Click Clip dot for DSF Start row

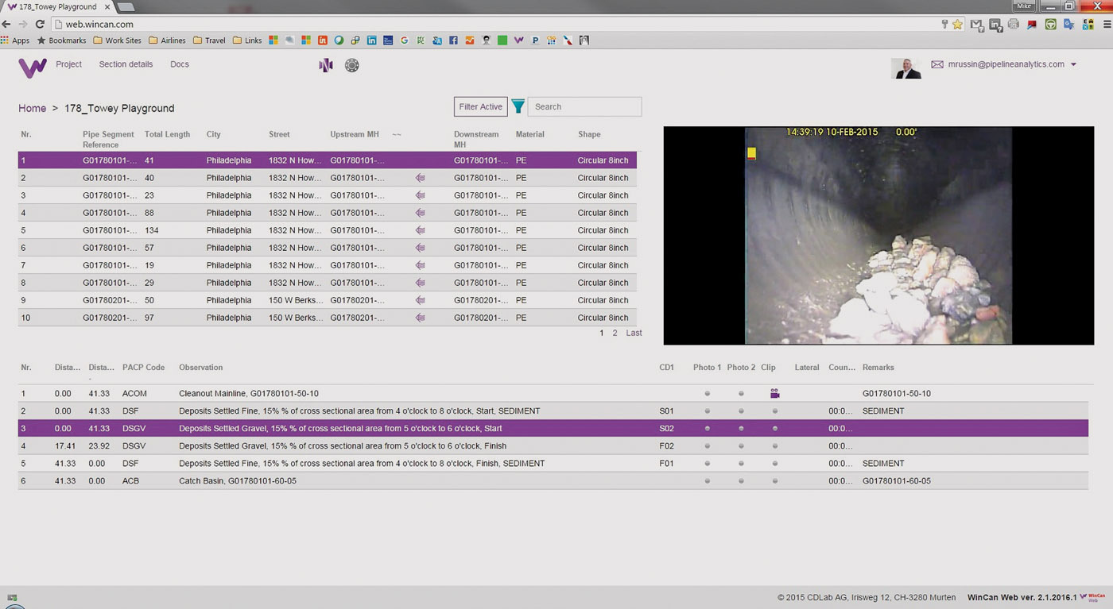[x=775, y=411]
